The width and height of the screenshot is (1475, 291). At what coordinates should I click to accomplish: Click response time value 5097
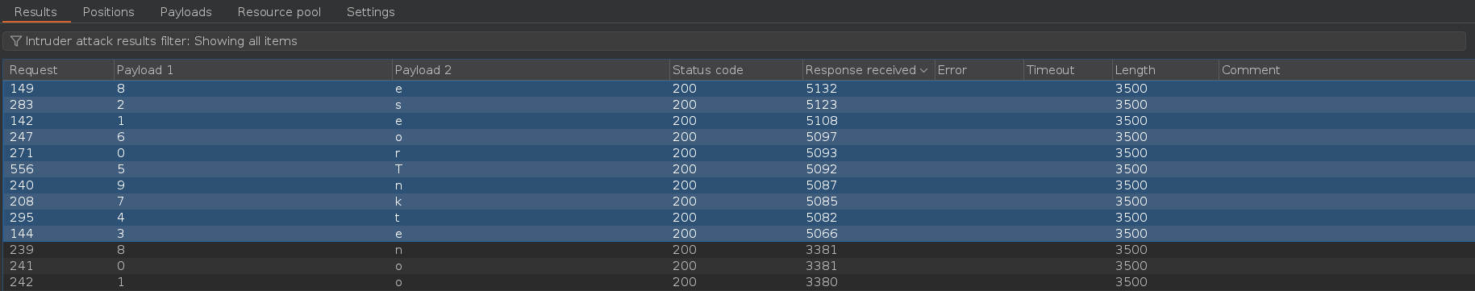tap(821, 137)
